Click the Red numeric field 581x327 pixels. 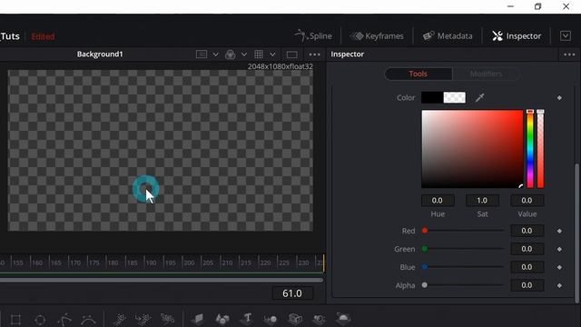(527, 231)
